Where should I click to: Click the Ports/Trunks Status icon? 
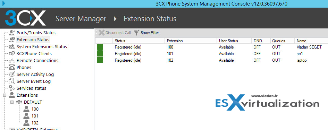coord(12,33)
